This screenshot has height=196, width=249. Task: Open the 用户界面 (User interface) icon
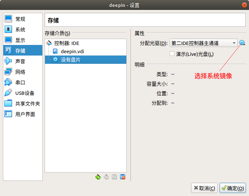[x=8, y=114]
